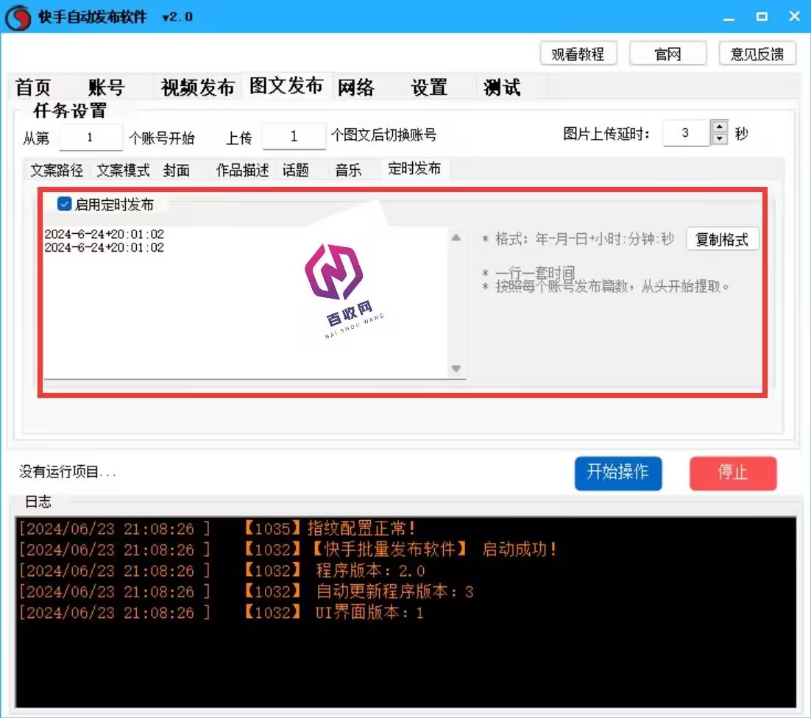This screenshot has width=811, height=718.
Task: Select the 话题 sub-tab
Action: tap(296, 170)
